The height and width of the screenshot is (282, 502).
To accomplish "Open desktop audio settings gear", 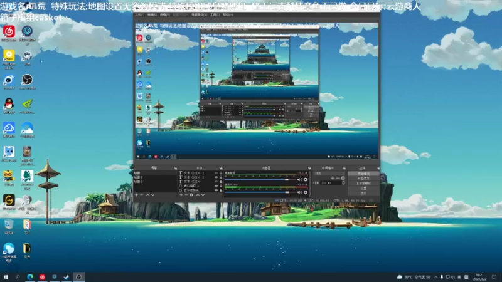I will [x=306, y=180].
